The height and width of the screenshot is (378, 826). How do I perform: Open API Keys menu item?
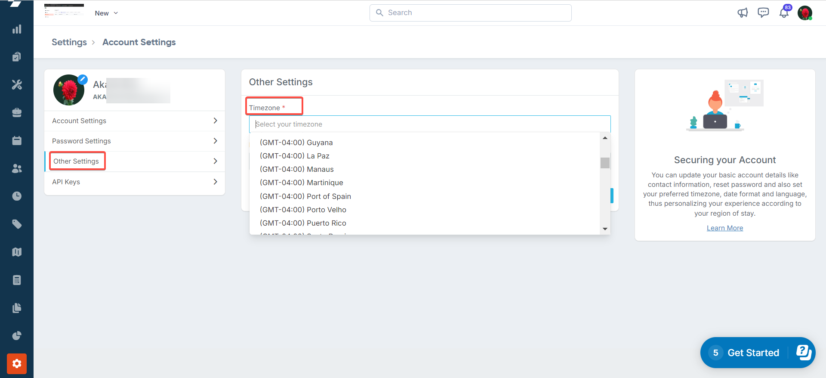click(x=135, y=182)
